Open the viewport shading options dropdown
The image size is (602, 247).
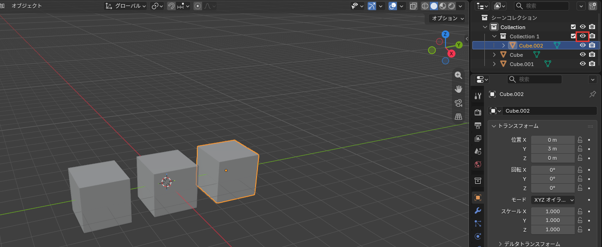click(x=460, y=6)
